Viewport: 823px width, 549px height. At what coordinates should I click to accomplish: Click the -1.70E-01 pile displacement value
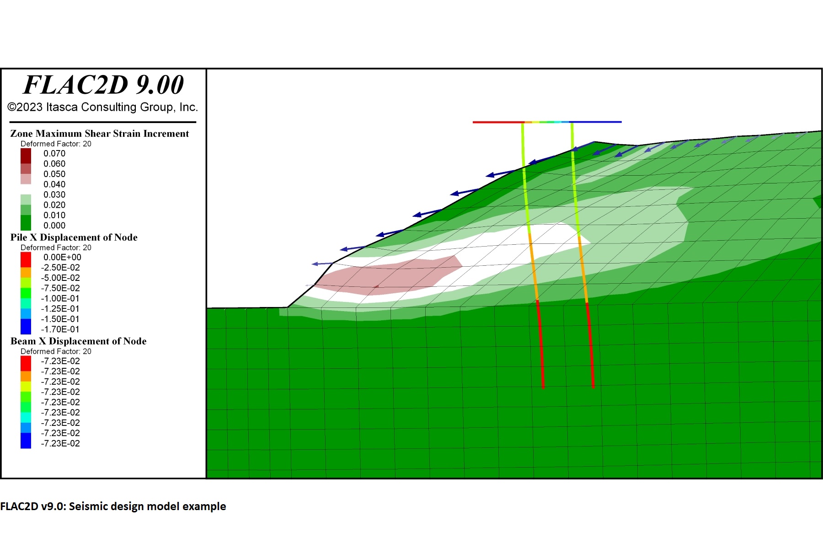[x=60, y=329]
